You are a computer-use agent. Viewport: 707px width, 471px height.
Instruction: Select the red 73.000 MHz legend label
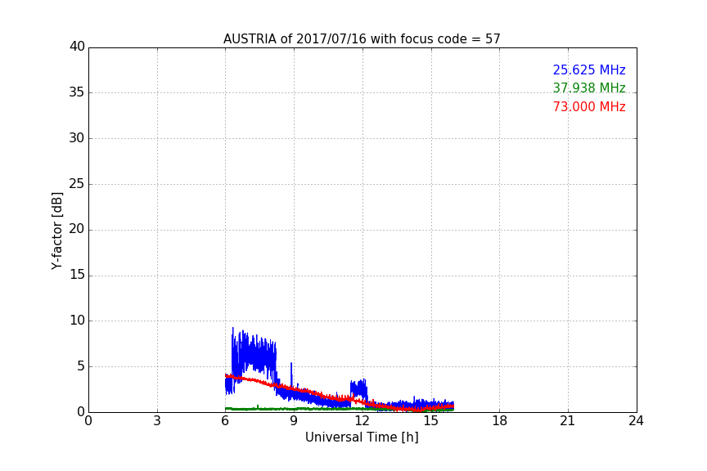tap(589, 107)
